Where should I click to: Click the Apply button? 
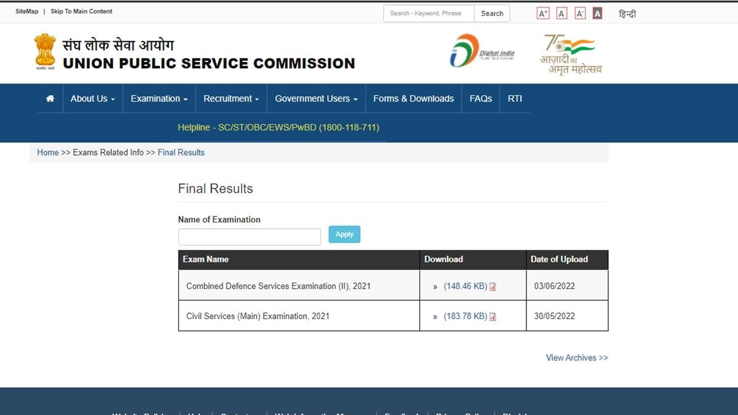click(344, 234)
